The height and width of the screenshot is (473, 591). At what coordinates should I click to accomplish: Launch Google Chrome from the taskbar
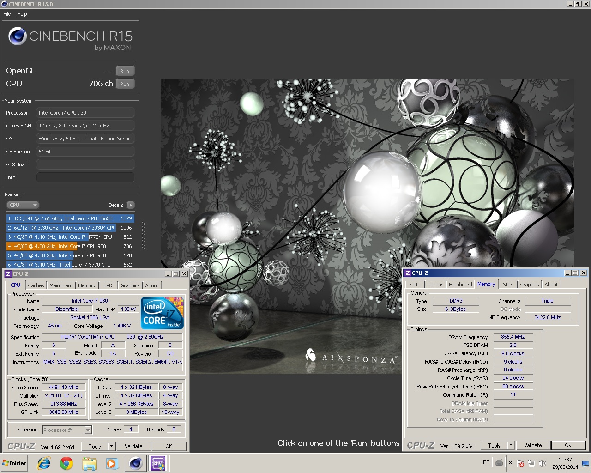66,463
